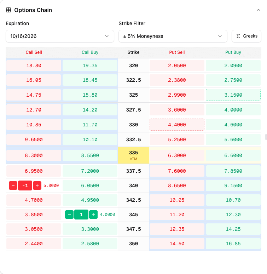Select Call Sell 10.85 at strike 330
This screenshot has height=274, width=267.
pyautogui.click(x=34, y=125)
